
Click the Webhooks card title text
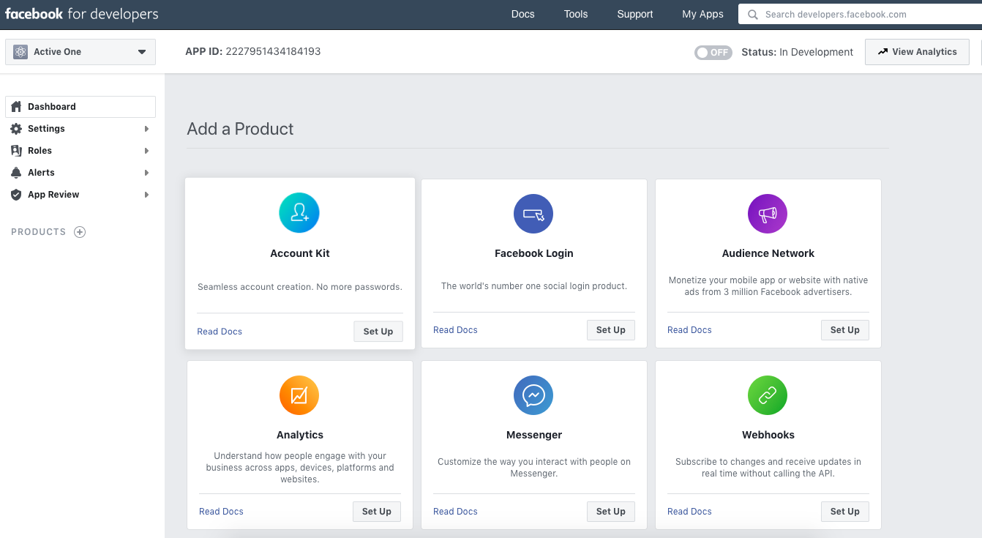[768, 435]
